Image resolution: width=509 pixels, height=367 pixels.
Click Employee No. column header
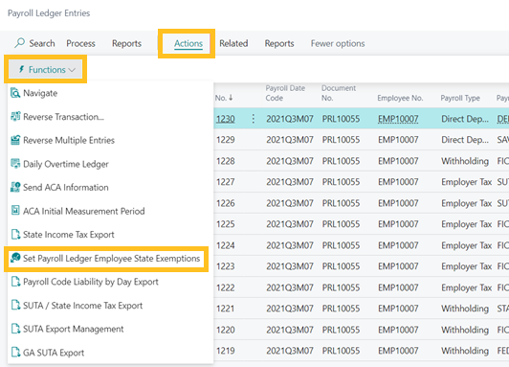400,98
